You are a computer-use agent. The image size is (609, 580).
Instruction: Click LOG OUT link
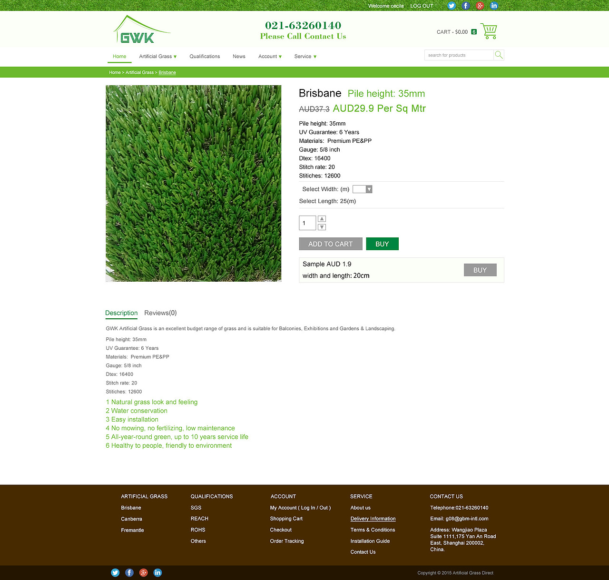pyautogui.click(x=422, y=6)
